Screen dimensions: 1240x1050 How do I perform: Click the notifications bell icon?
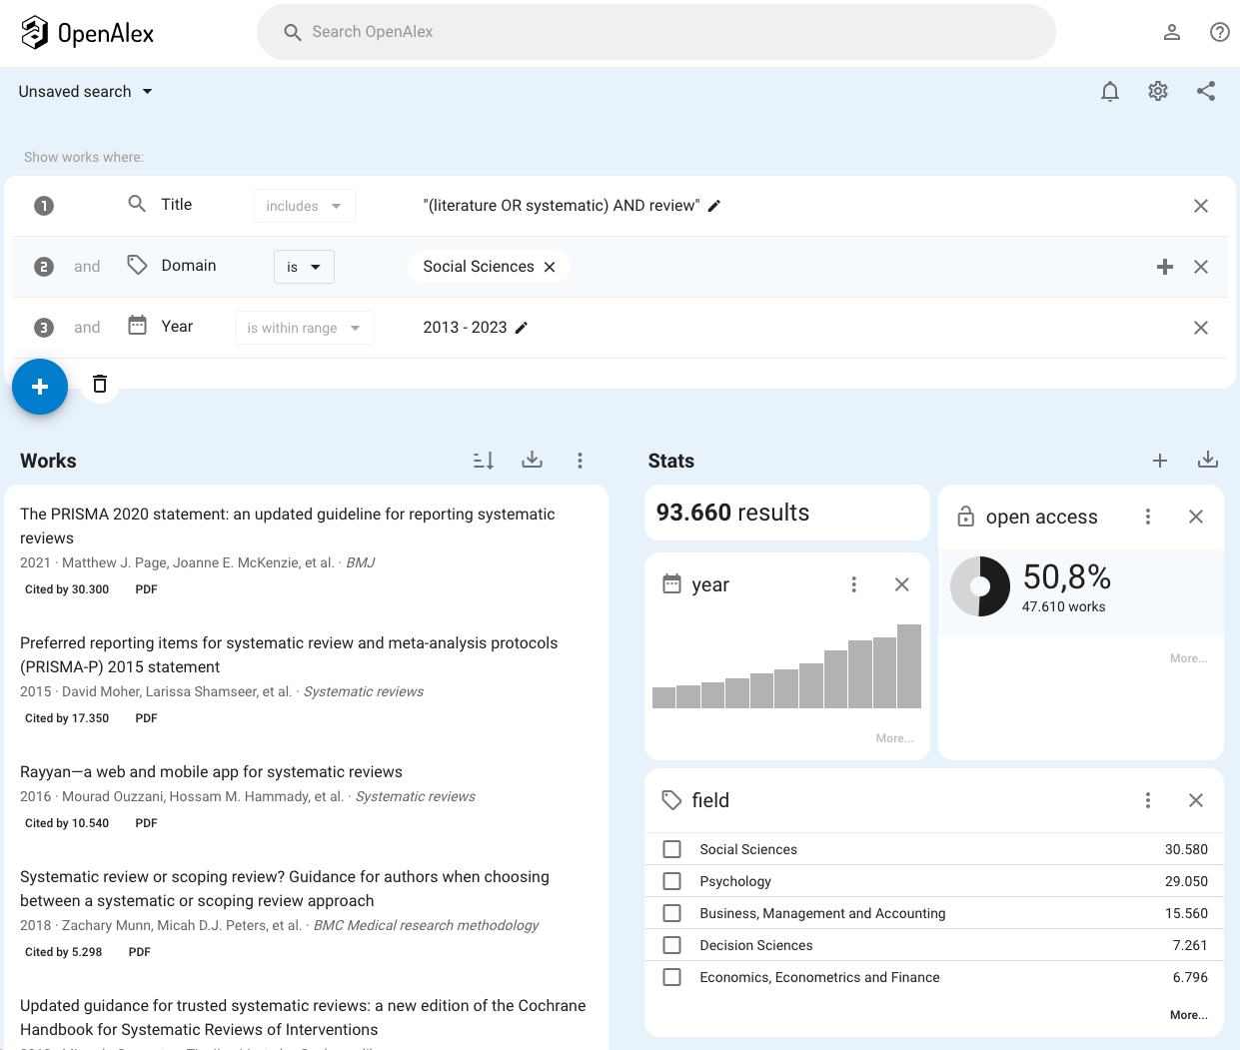(1109, 92)
